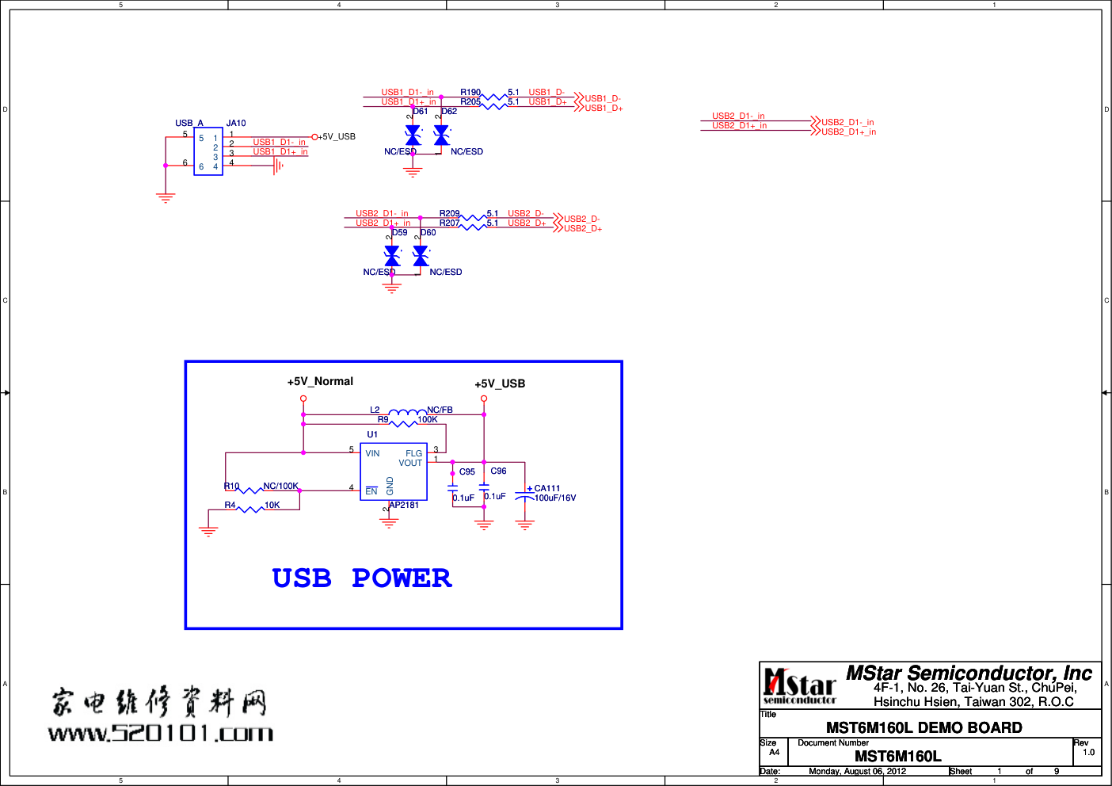Image resolution: width=1112 pixels, height=786 pixels.
Task: Click the MST6M160L DEMO BOARD title
Action: point(924,727)
